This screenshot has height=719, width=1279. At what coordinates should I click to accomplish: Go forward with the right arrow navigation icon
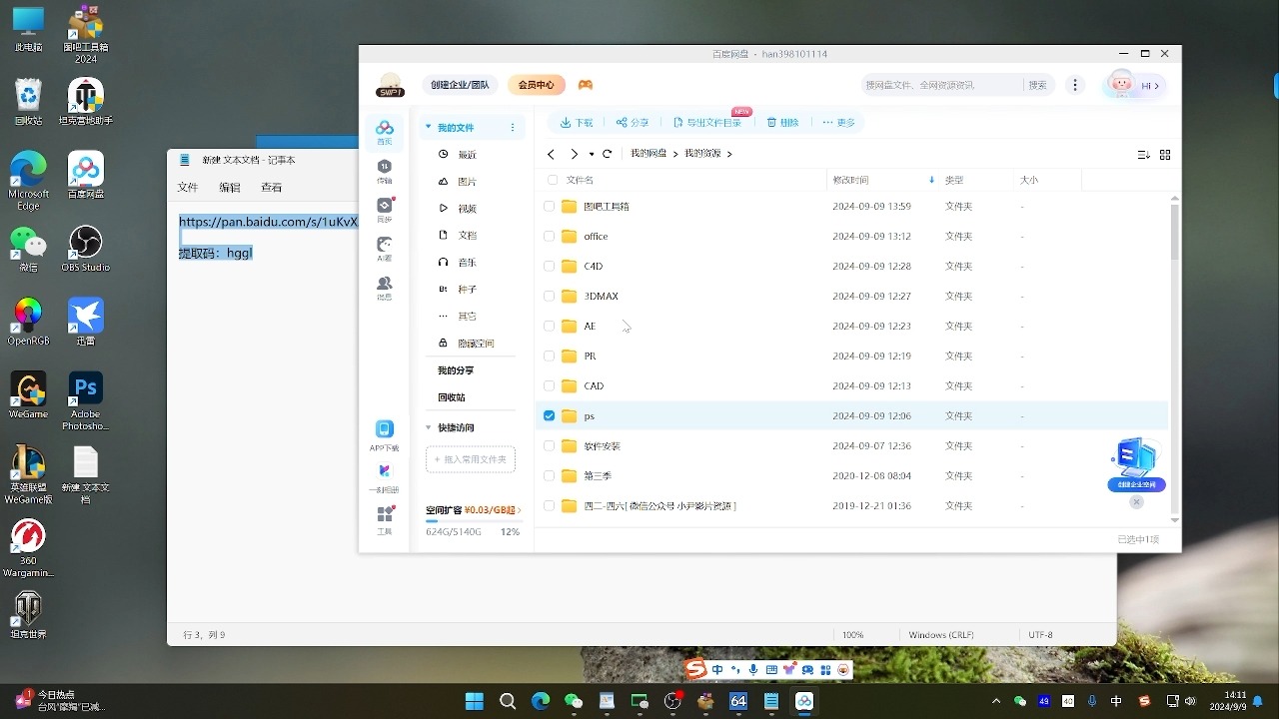[574, 154]
